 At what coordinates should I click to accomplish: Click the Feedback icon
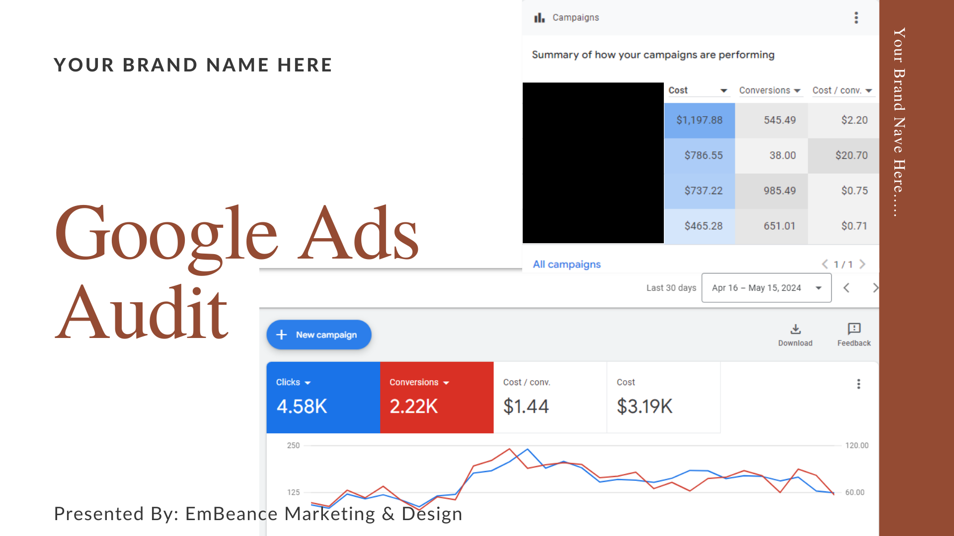tap(854, 330)
